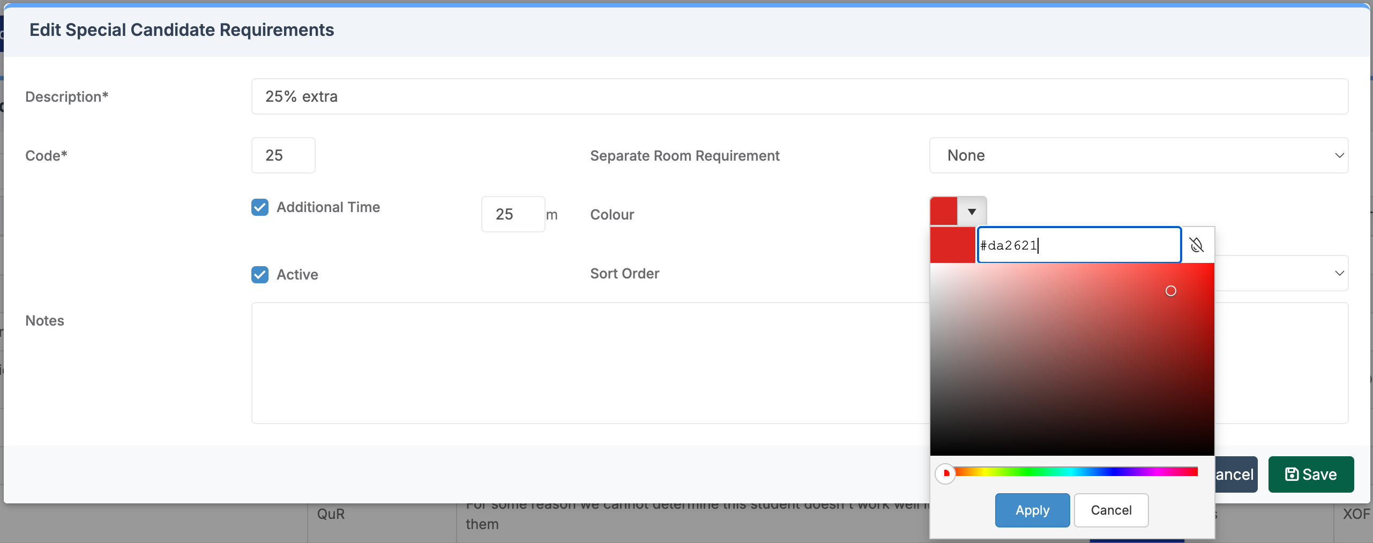1373x543 pixels.
Task: Uncheck the Active checkbox
Action: pos(260,275)
